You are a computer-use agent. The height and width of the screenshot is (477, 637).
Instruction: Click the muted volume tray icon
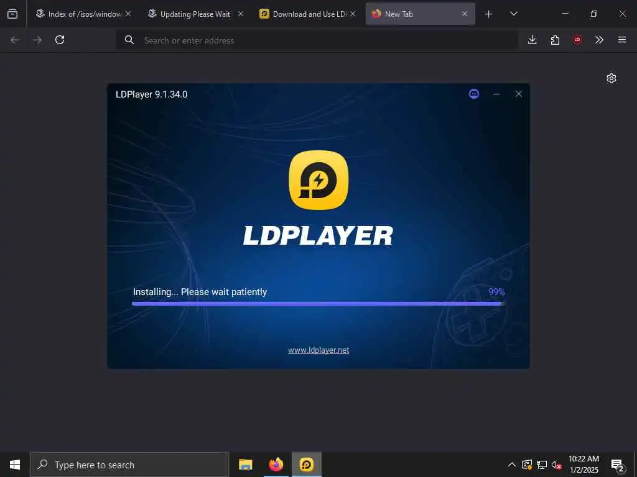tap(556, 465)
